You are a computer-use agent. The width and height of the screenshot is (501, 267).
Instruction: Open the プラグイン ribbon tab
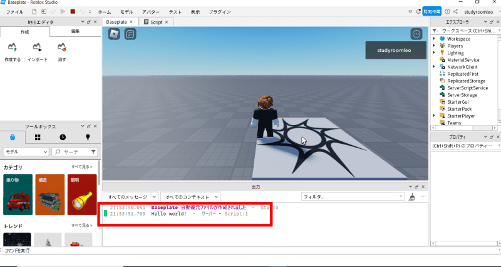(x=220, y=12)
